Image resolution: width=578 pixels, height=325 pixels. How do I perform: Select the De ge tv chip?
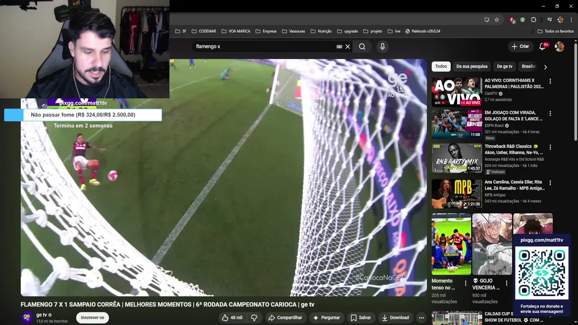504,66
